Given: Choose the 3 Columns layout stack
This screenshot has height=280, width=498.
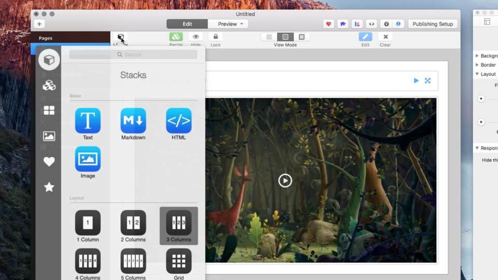Looking at the screenshot, I should (178, 223).
